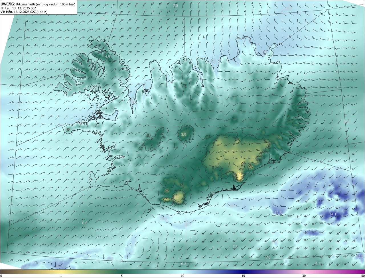This screenshot has height=278, width=365.
Task: Click the 12.5 value label in the blue area
Action: pos(278,213)
